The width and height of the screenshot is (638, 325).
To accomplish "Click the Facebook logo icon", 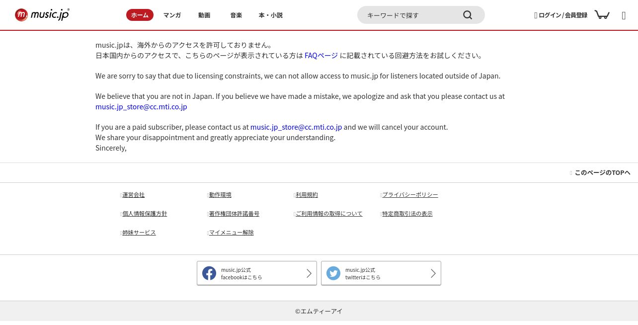I will (x=209, y=273).
